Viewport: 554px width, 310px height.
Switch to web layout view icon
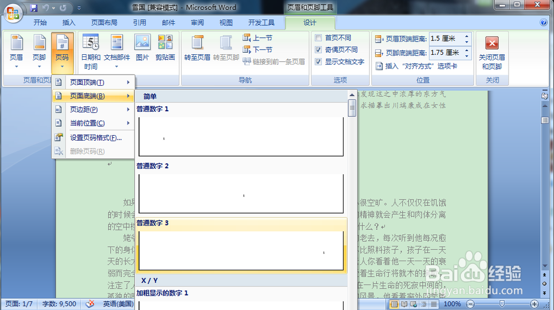[x=414, y=304]
